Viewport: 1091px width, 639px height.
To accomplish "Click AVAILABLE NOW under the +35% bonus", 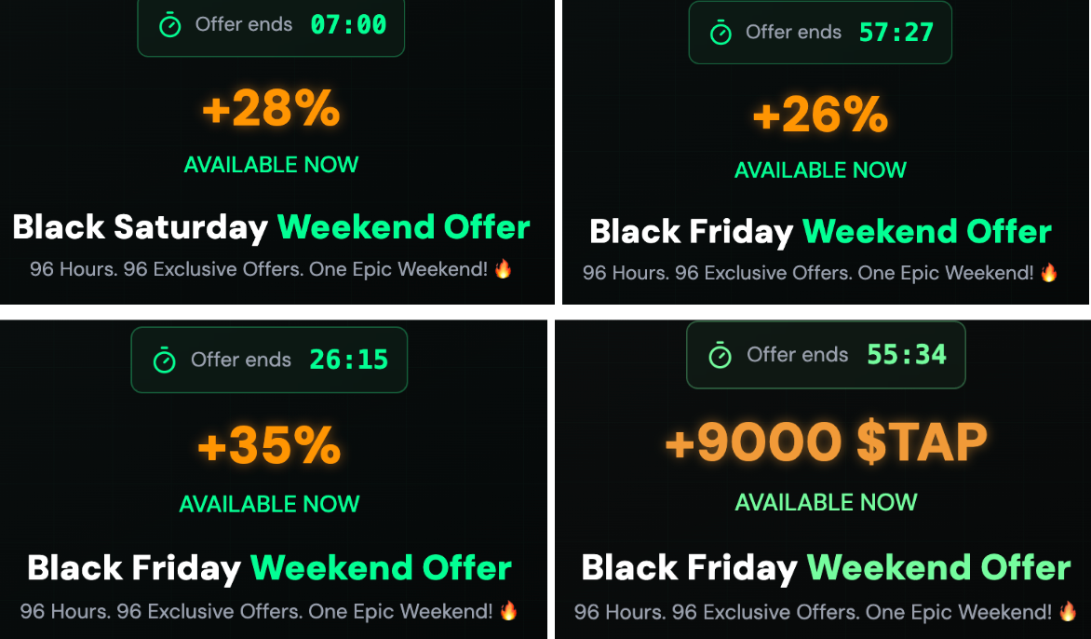I will 269,504.
